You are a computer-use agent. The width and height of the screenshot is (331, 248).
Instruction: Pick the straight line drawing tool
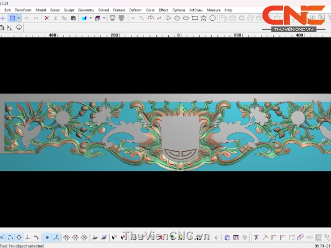pyautogui.click(x=142, y=18)
